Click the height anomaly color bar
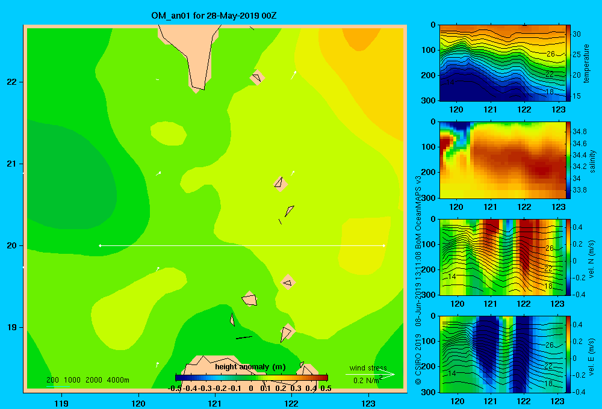 click(x=251, y=378)
